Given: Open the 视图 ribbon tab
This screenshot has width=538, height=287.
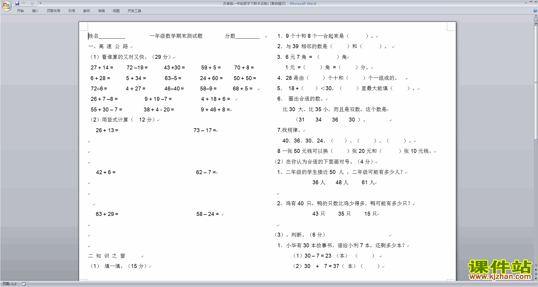Looking at the screenshot, I should coord(116,11).
